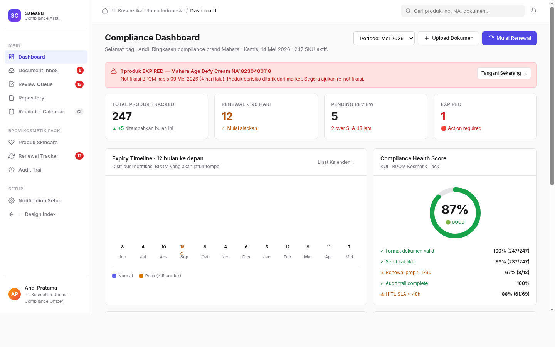Open notifications bell icon
Viewport: 555px width, 347px height.
[534, 11]
